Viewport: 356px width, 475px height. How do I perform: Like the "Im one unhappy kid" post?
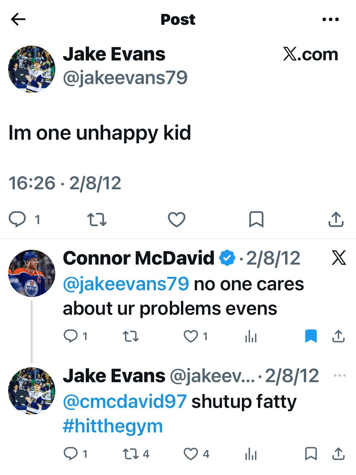[x=176, y=220]
